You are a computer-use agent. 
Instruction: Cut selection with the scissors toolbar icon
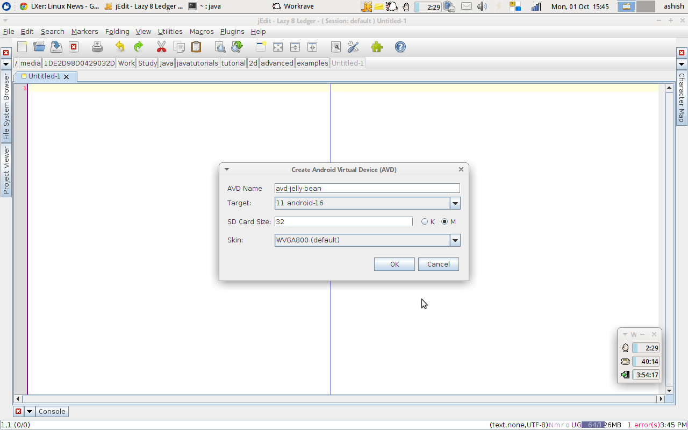[x=161, y=47]
